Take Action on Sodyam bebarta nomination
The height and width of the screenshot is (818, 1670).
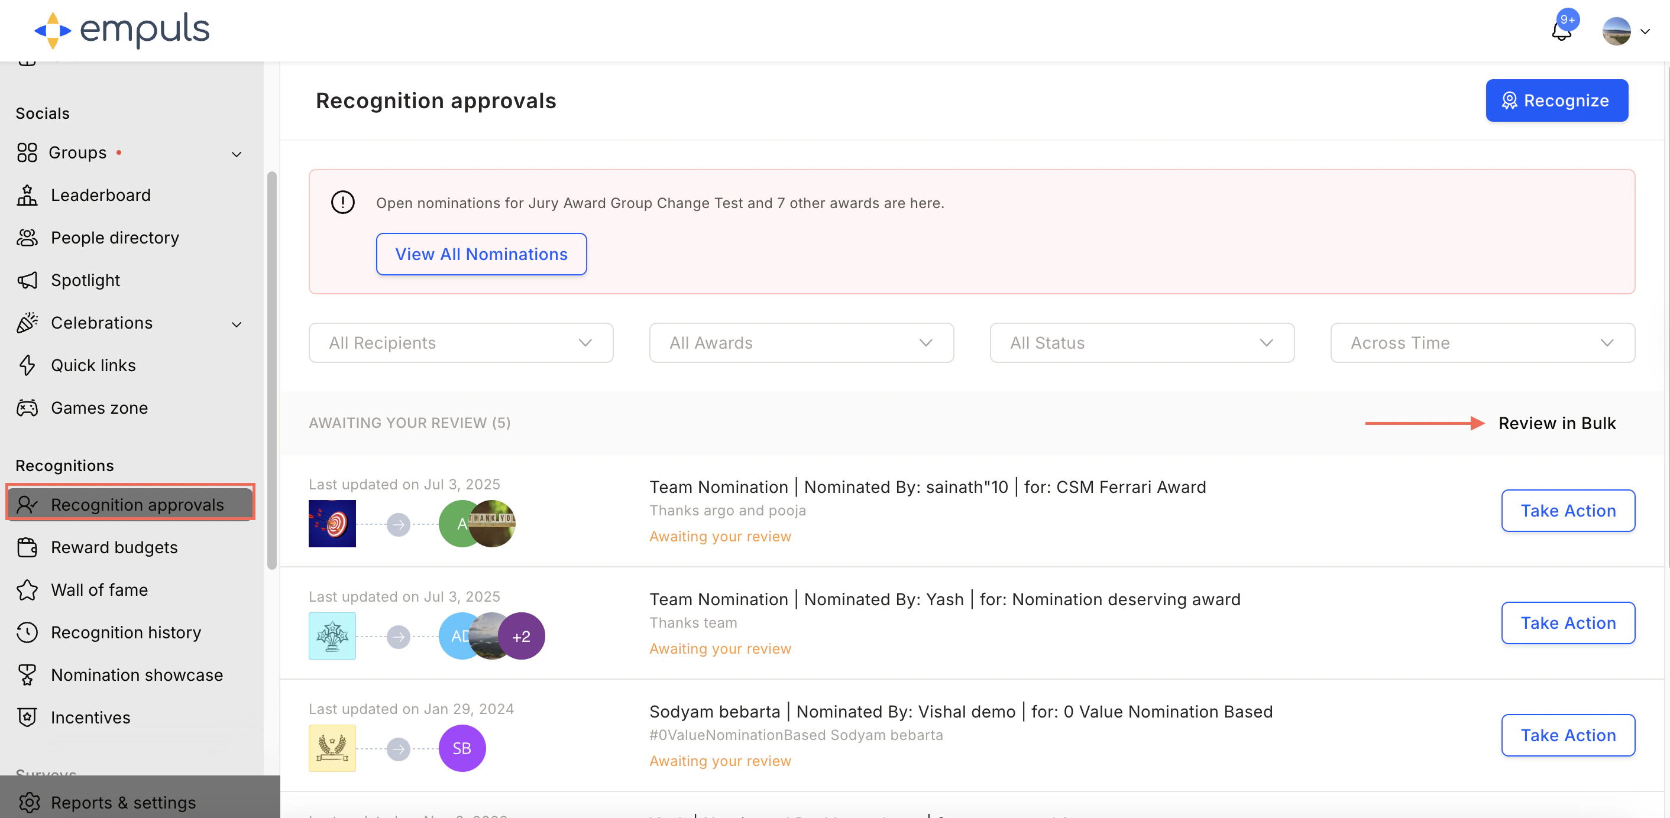[1568, 735]
